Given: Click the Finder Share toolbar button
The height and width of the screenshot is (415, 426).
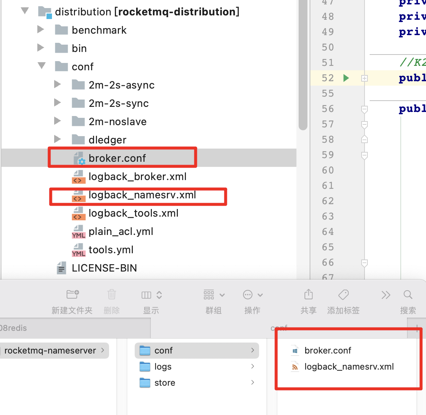Looking at the screenshot, I should point(309,302).
